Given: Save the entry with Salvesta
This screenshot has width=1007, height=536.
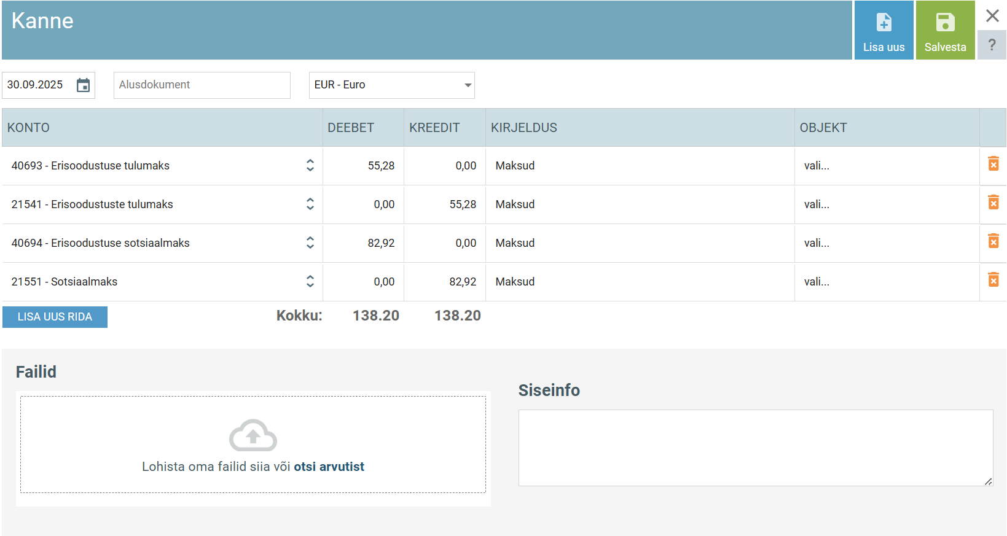Looking at the screenshot, I should 945,31.
